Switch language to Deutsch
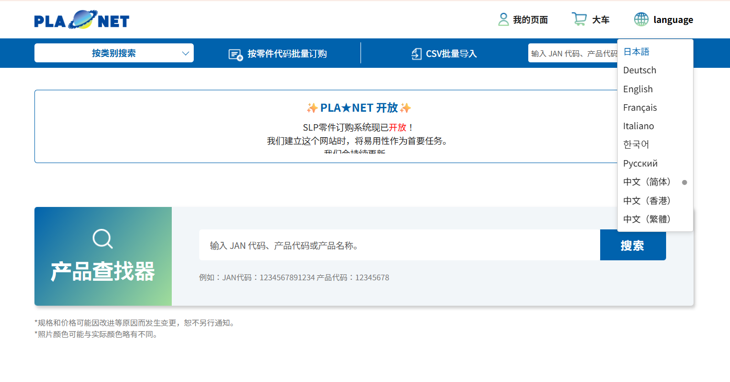Image resolution: width=730 pixels, height=382 pixels. [639, 70]
